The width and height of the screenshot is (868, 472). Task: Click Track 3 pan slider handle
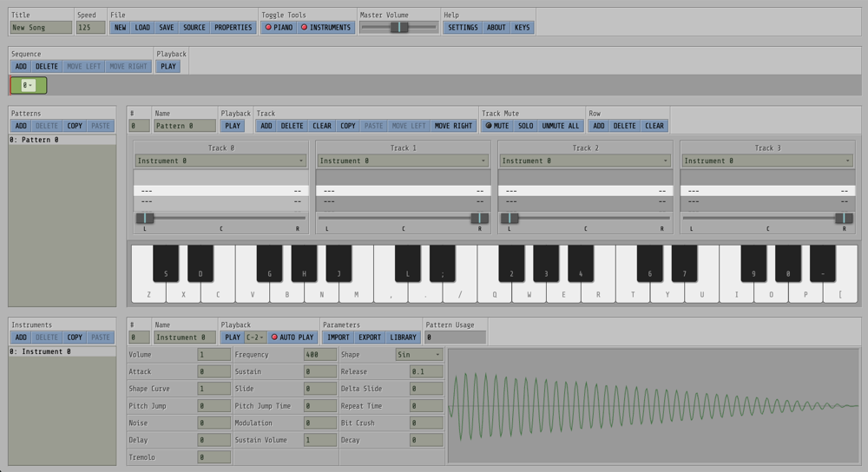(844, 218)
